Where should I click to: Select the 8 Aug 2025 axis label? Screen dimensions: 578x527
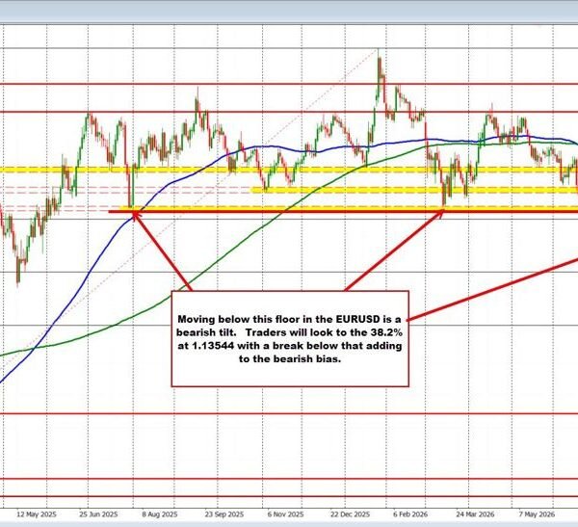pyautogui.click(x=160, y=514)
